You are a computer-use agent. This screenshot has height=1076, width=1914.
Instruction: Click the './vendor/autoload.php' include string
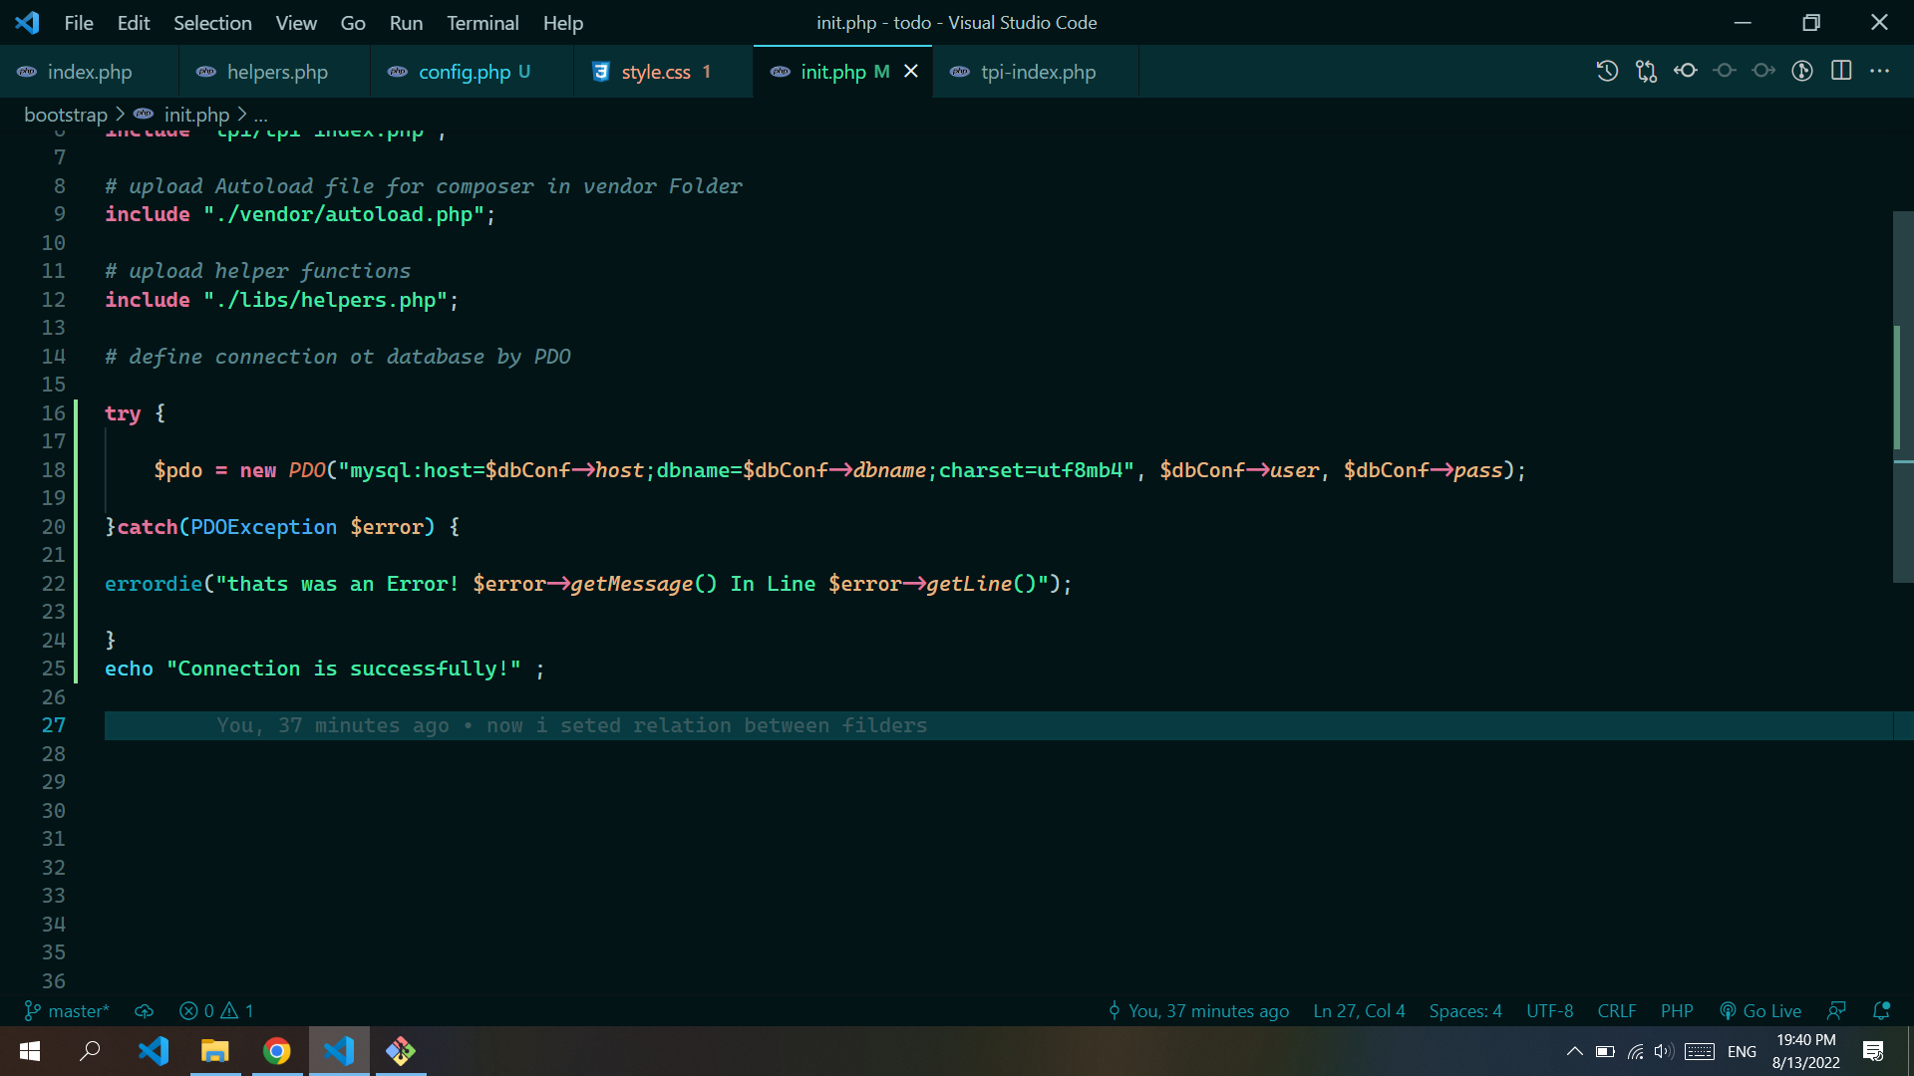(344, 214)
